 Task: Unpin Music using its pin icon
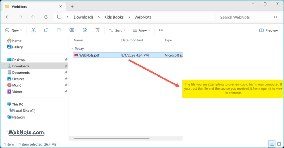click(x=66, y=85)
